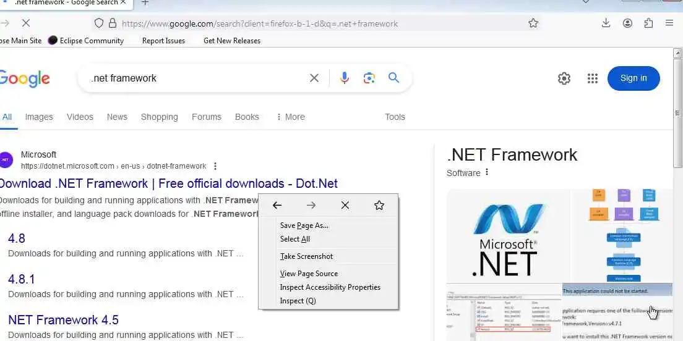Click the context menu forward arrow

[x=311, y=205]
